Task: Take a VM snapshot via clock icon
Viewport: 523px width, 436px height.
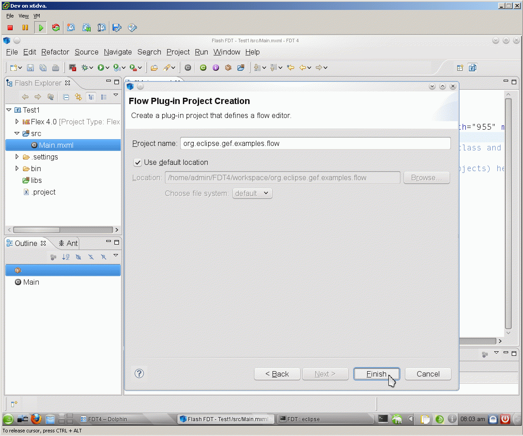Action: coord(71,27)
